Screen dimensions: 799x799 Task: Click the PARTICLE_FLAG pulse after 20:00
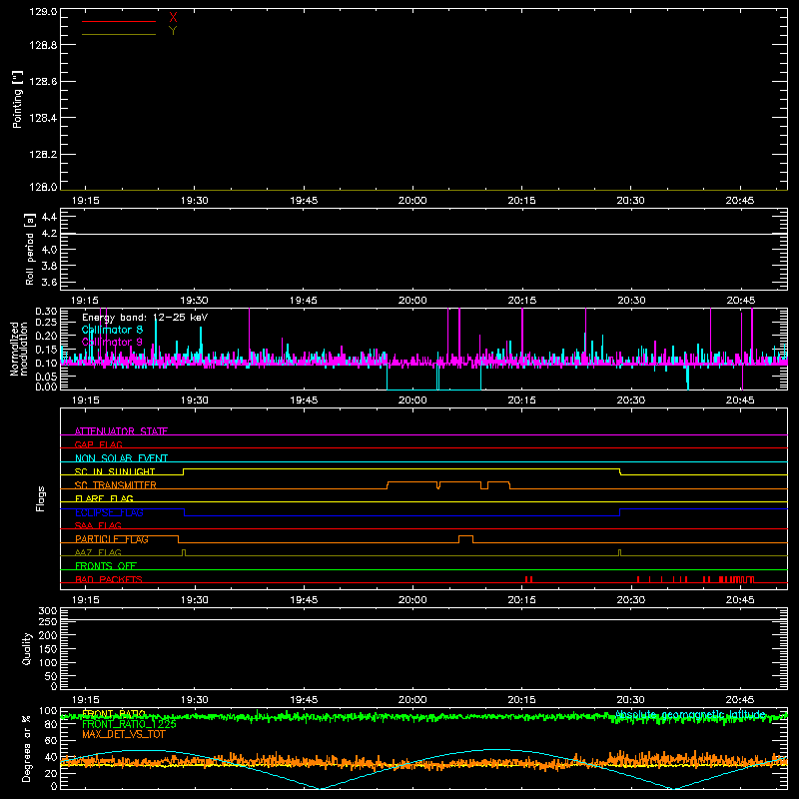(x=465, y=539)
